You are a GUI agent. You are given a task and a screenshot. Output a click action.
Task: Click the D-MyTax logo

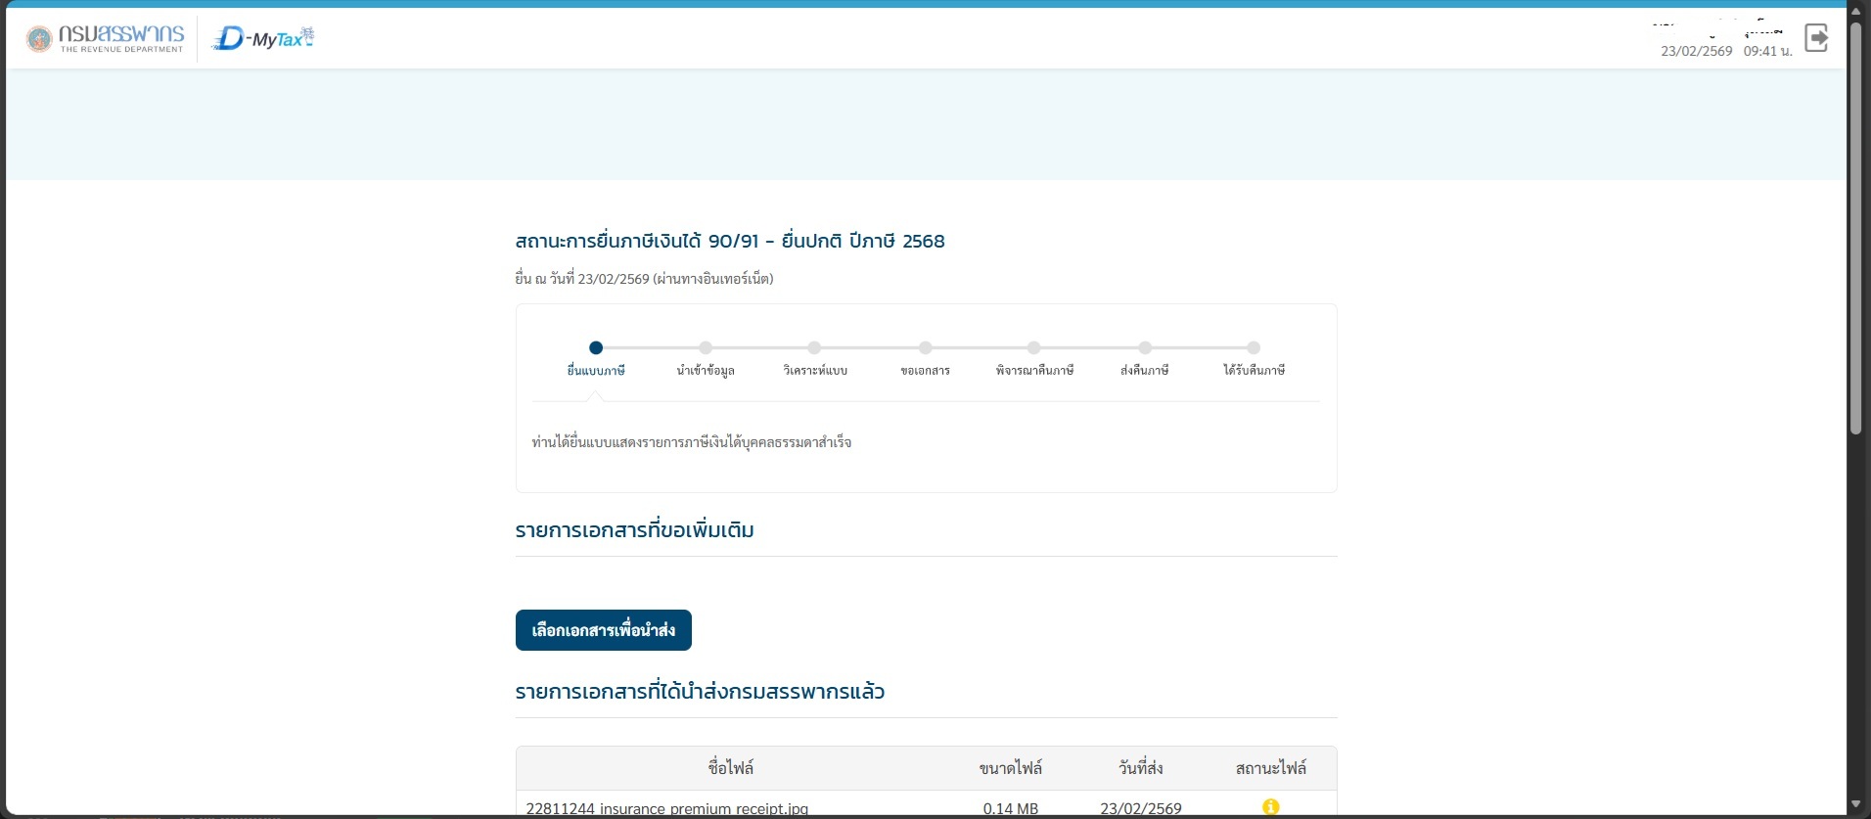click(263, 38)
